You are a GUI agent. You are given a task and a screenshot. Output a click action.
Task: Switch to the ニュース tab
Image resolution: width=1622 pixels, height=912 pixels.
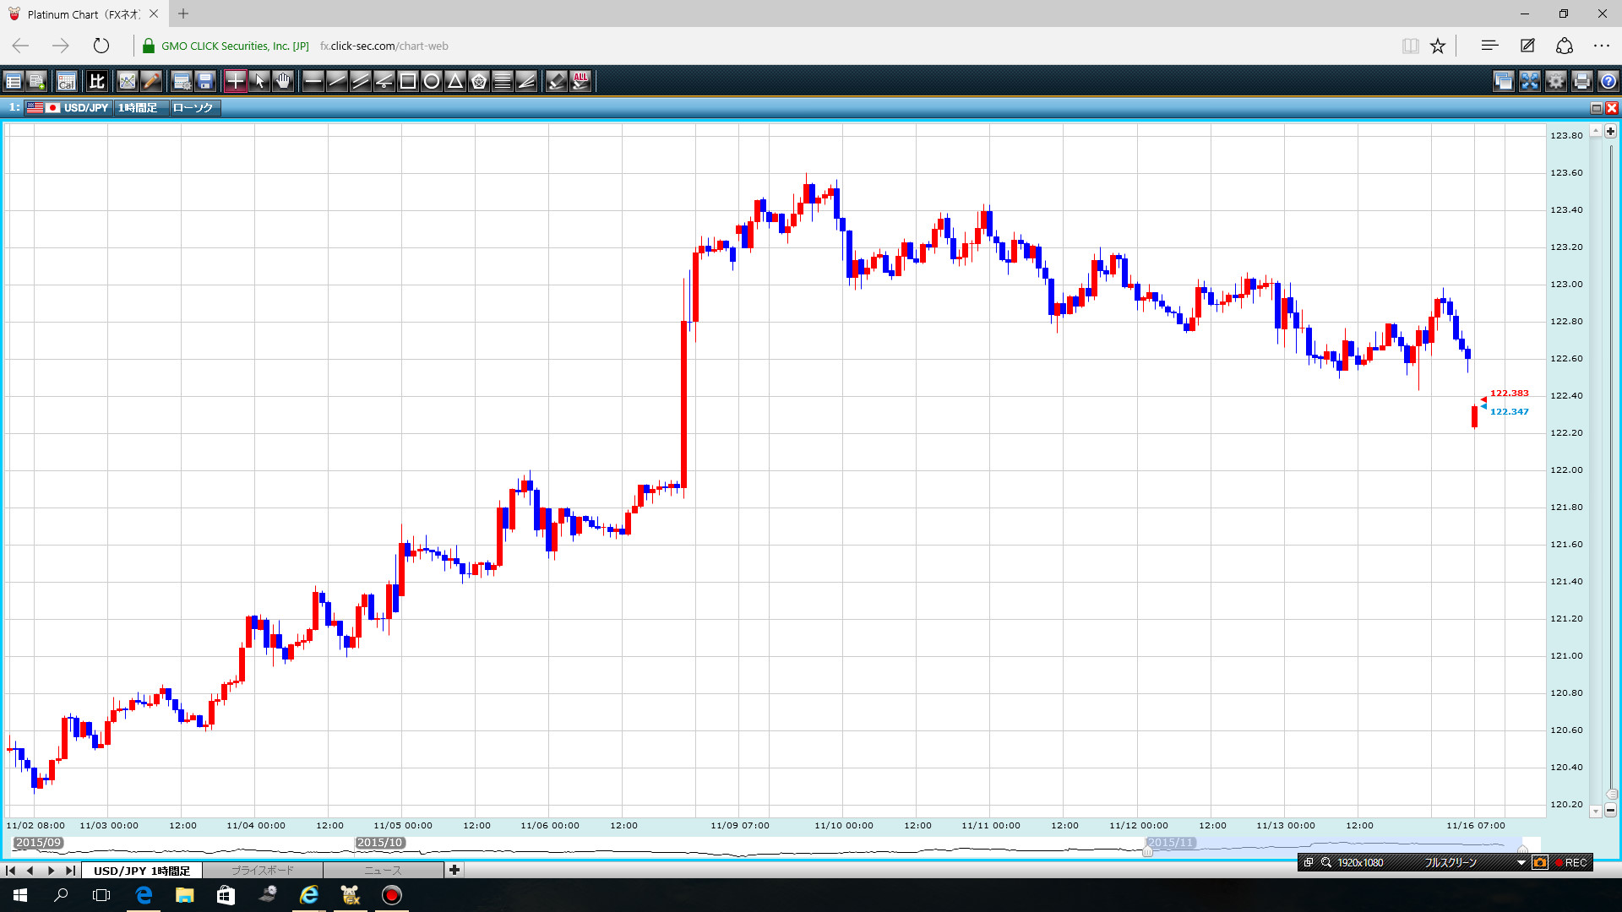[383, 870]
